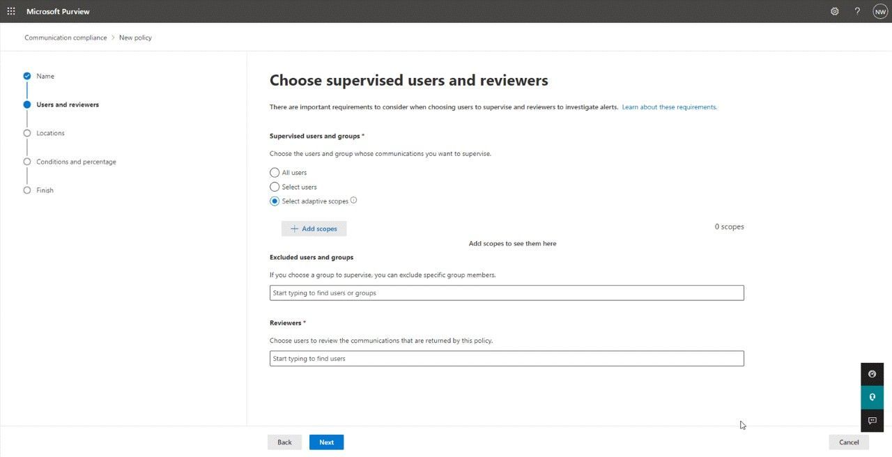The width and height of the screenshot is (892, 457).
Task: Open Learn about these requirements link
Action: pyautogui.click(x=669, y=107)
